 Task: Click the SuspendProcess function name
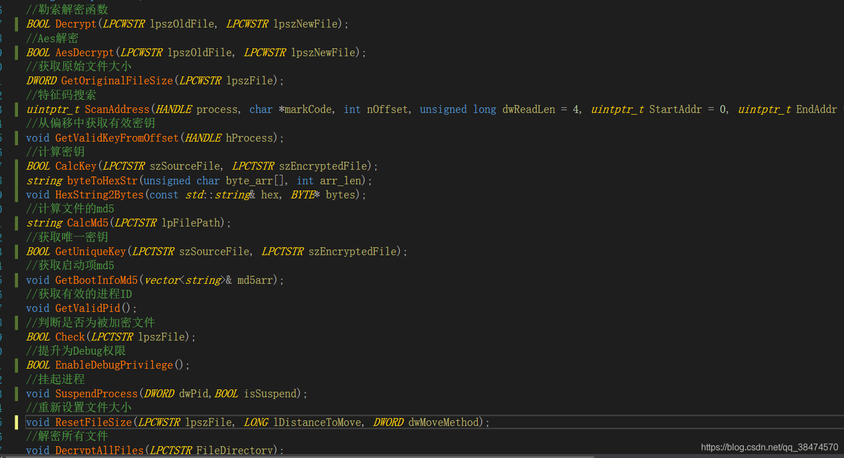97,394
